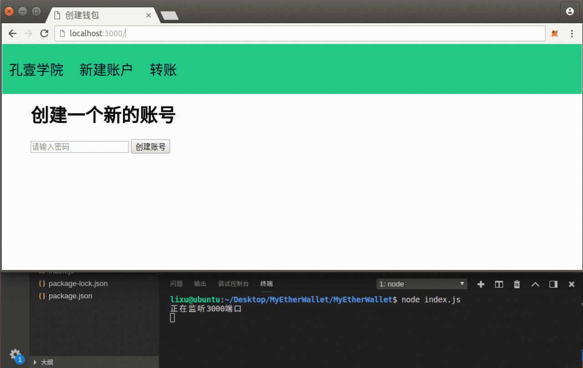Click the 请输入密码 password field
The height and width of the screenshot is (368, 583).
[79, 147]
